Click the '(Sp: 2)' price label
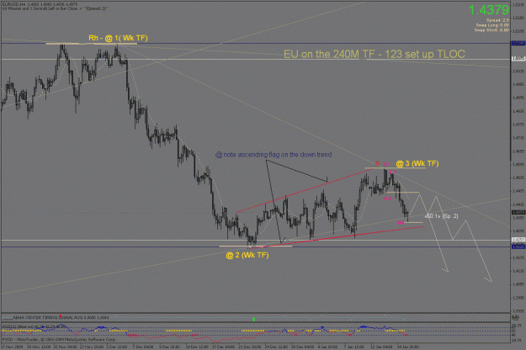 click(450, 216)
